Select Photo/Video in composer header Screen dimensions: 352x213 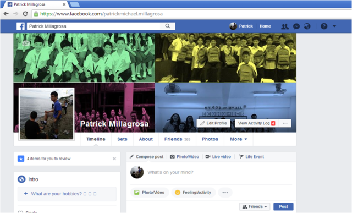tap(185, 157)
